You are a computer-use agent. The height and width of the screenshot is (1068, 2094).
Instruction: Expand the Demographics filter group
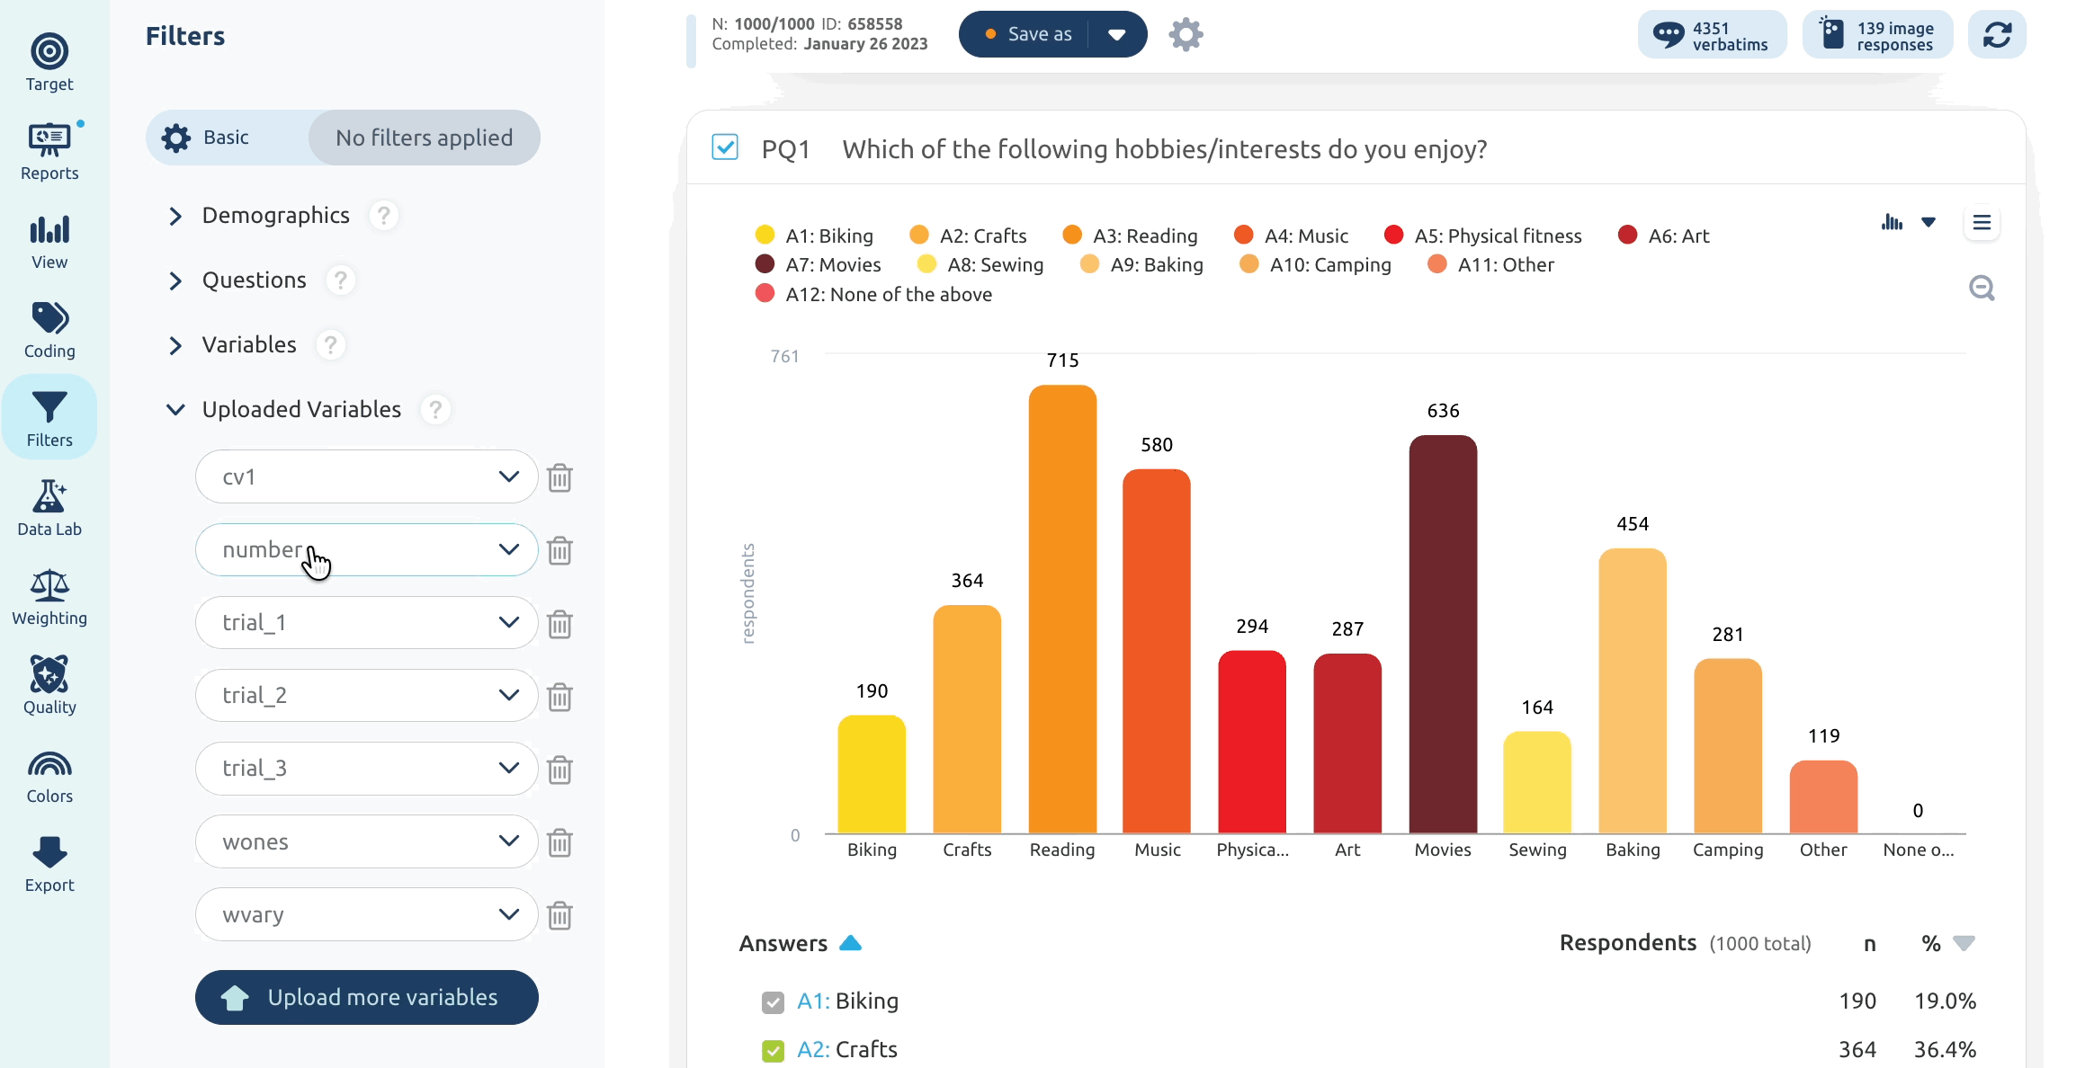tap(175, 216)
